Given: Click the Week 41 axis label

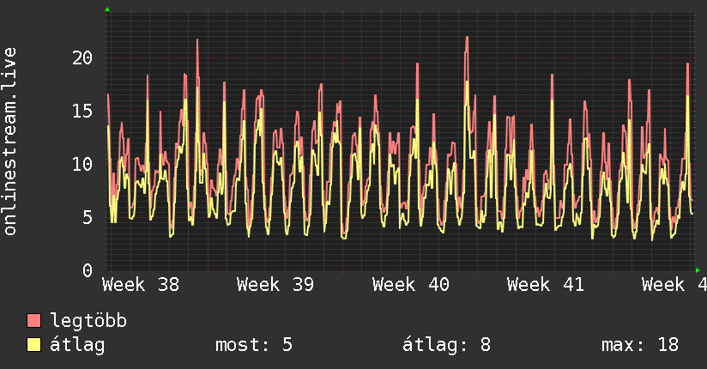Looking at the screenshot, I should coord(546,285).
